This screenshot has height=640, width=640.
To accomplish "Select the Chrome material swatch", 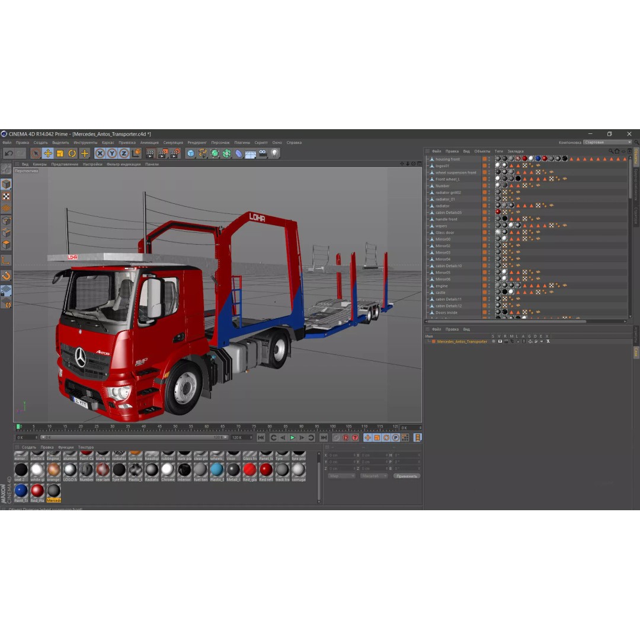I will point(168,472).
